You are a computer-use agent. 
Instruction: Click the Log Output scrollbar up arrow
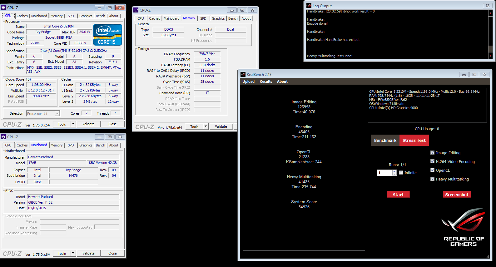[x=490, y=13]
